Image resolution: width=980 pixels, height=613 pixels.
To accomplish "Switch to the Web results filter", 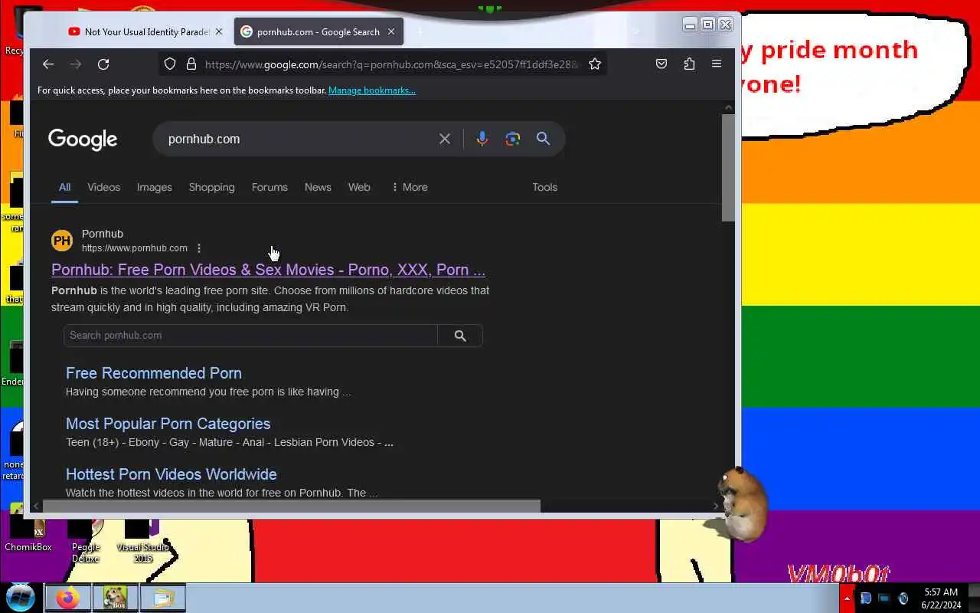I will [359, 187].
